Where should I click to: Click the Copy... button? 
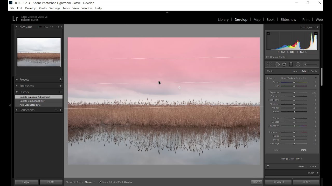tap(27, 182)
